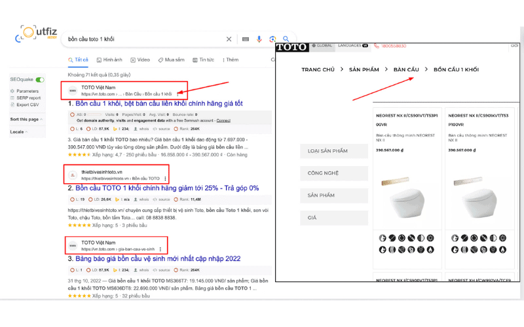Expand the 'Sort this page' section
Image resolution: width=524 pixels, height=327 pixels.
26,119
